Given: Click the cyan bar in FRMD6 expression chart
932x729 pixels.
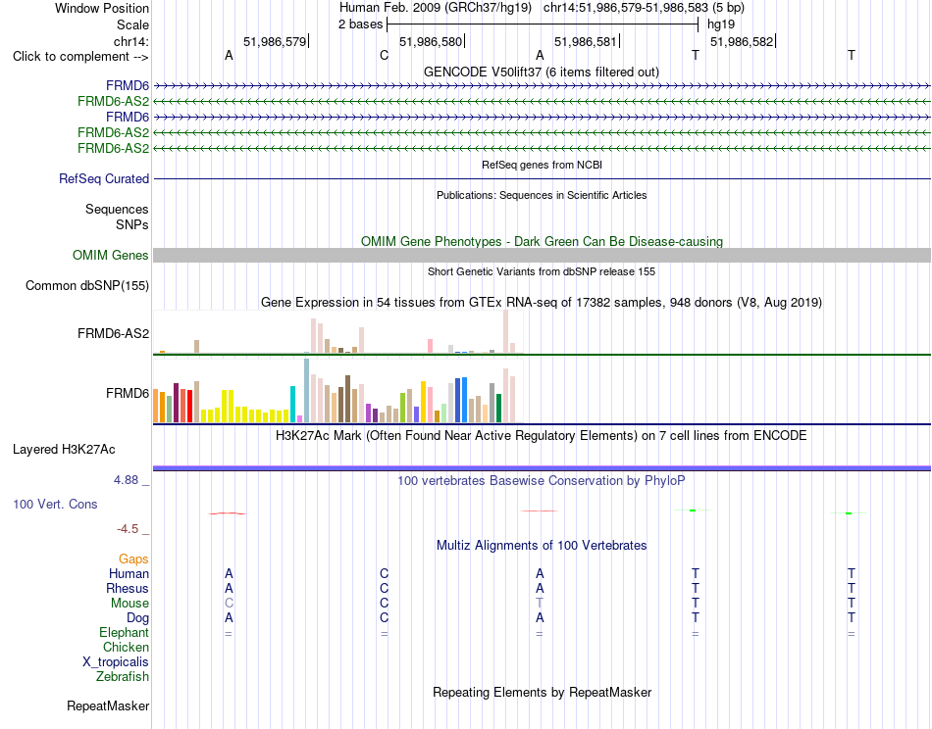Looking at the screenshot, I should [293, 404].
